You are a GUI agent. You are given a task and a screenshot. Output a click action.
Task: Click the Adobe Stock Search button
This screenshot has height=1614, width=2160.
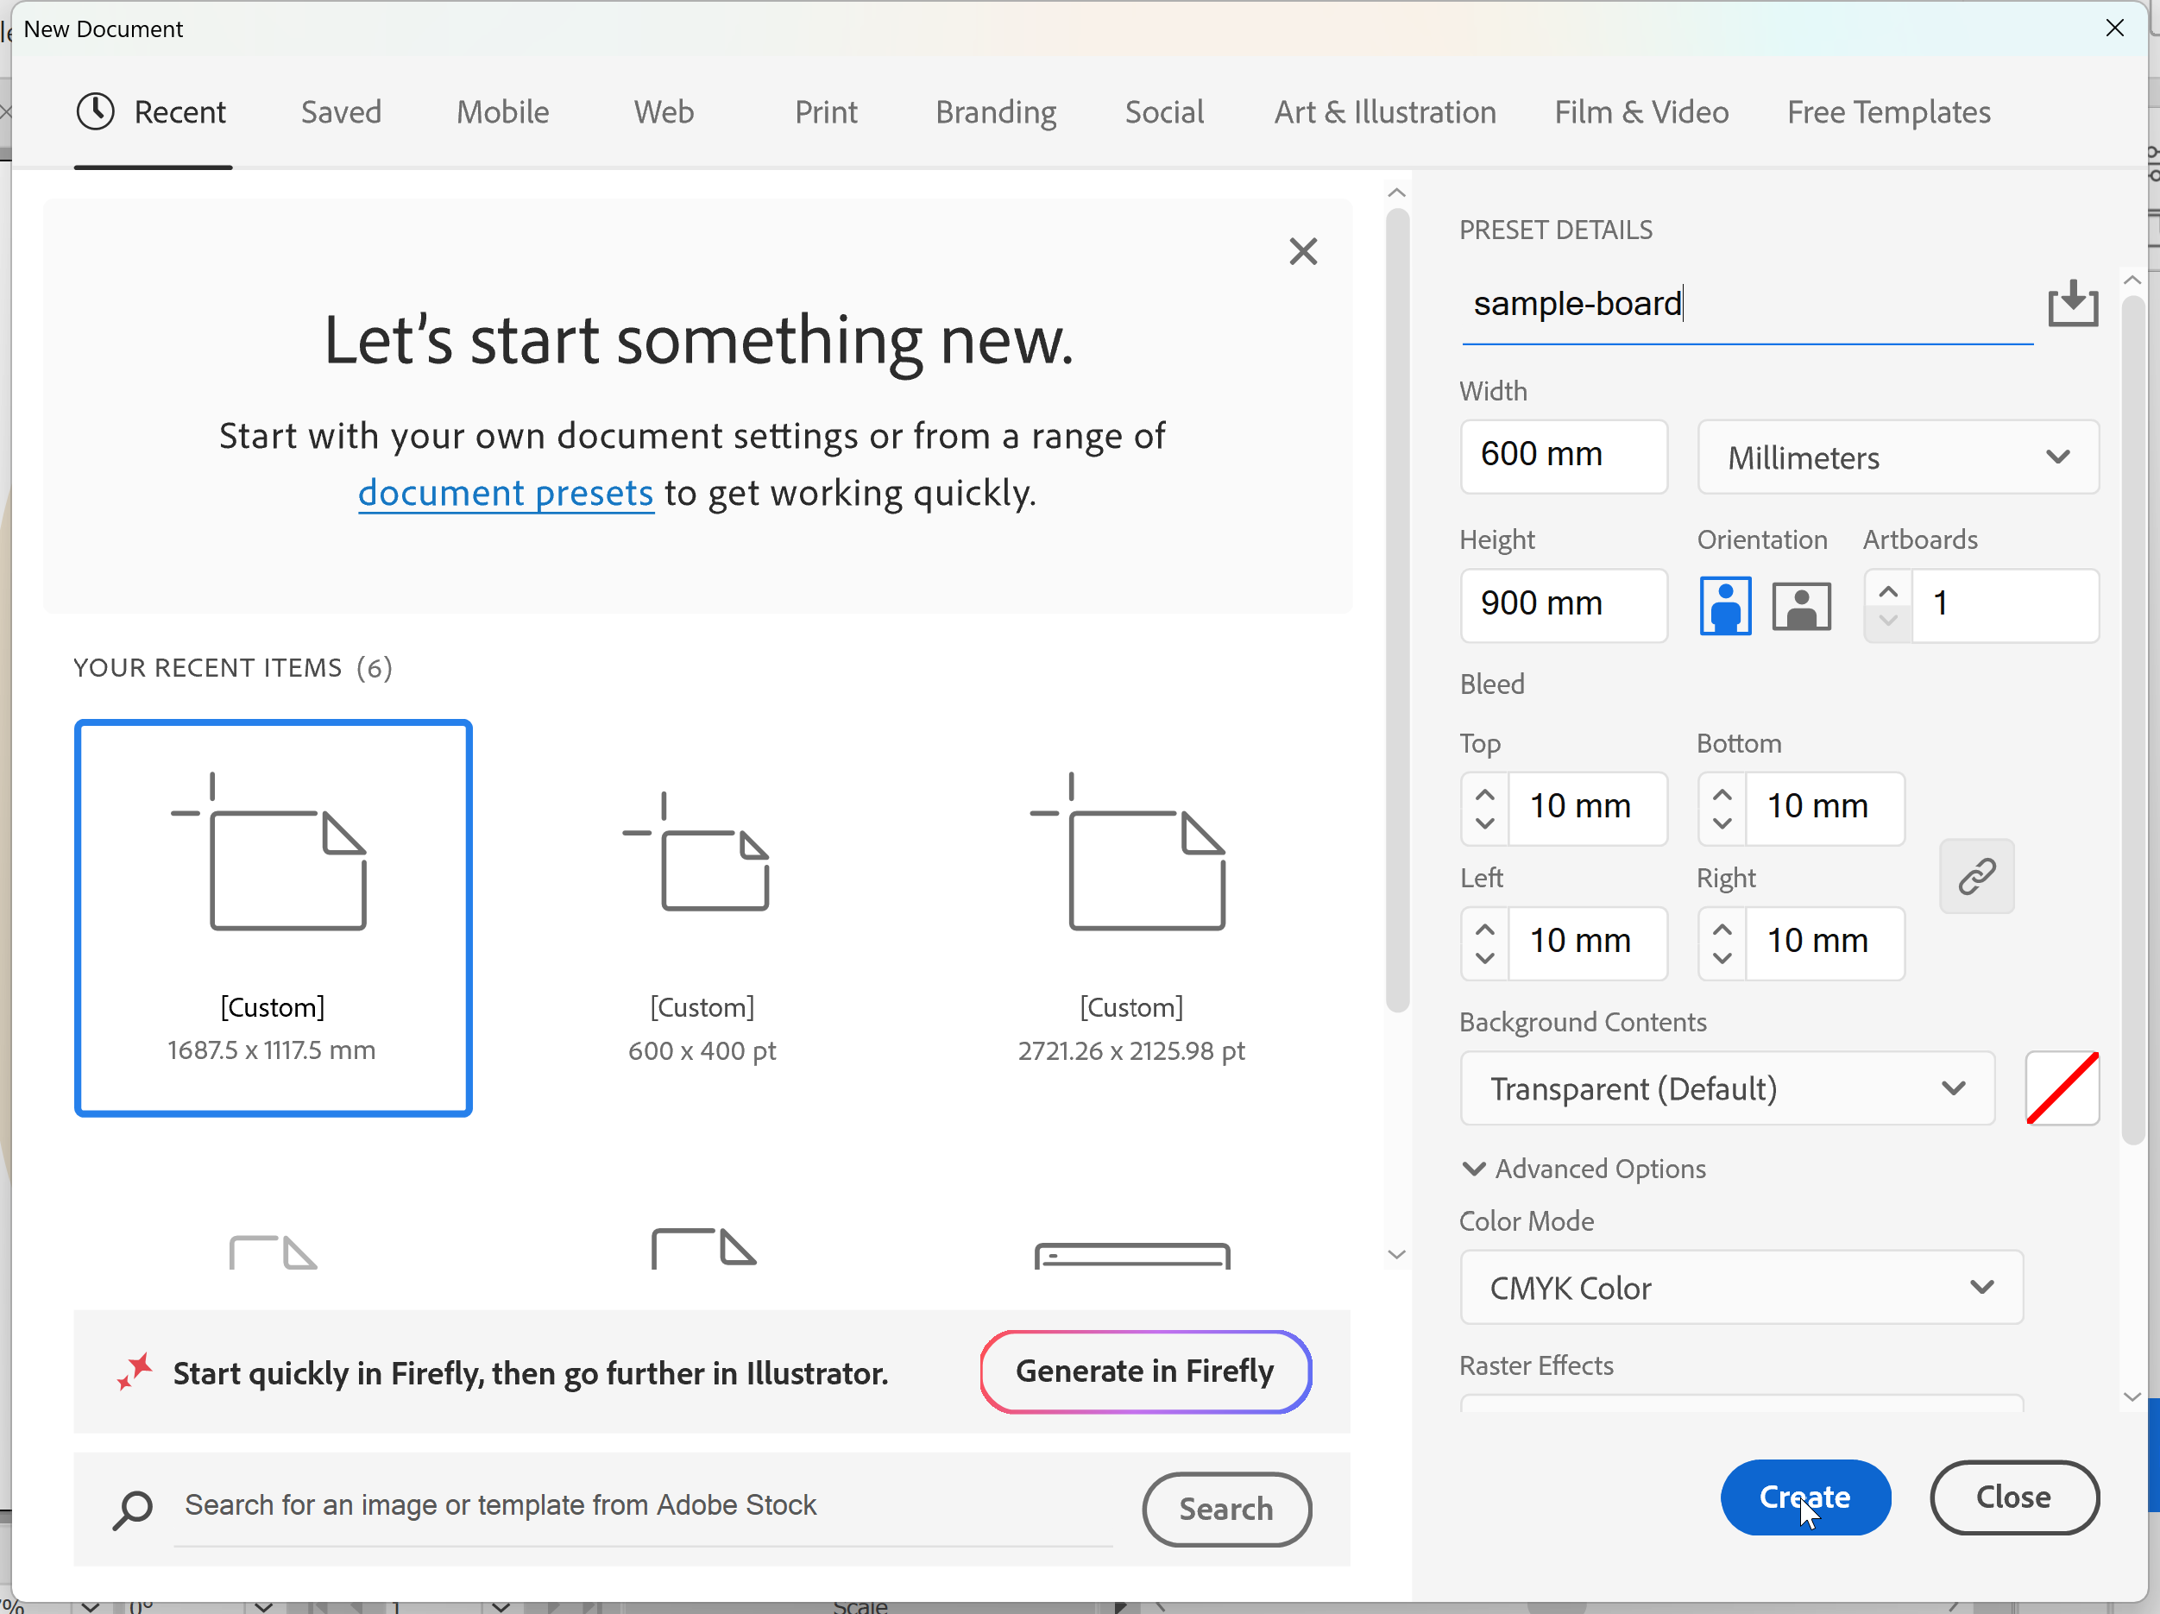[1226, 1509]
